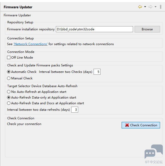Choose No Auto-Refresh at Application start
This screenshot has height=166, width=165.
click(9, 92)
